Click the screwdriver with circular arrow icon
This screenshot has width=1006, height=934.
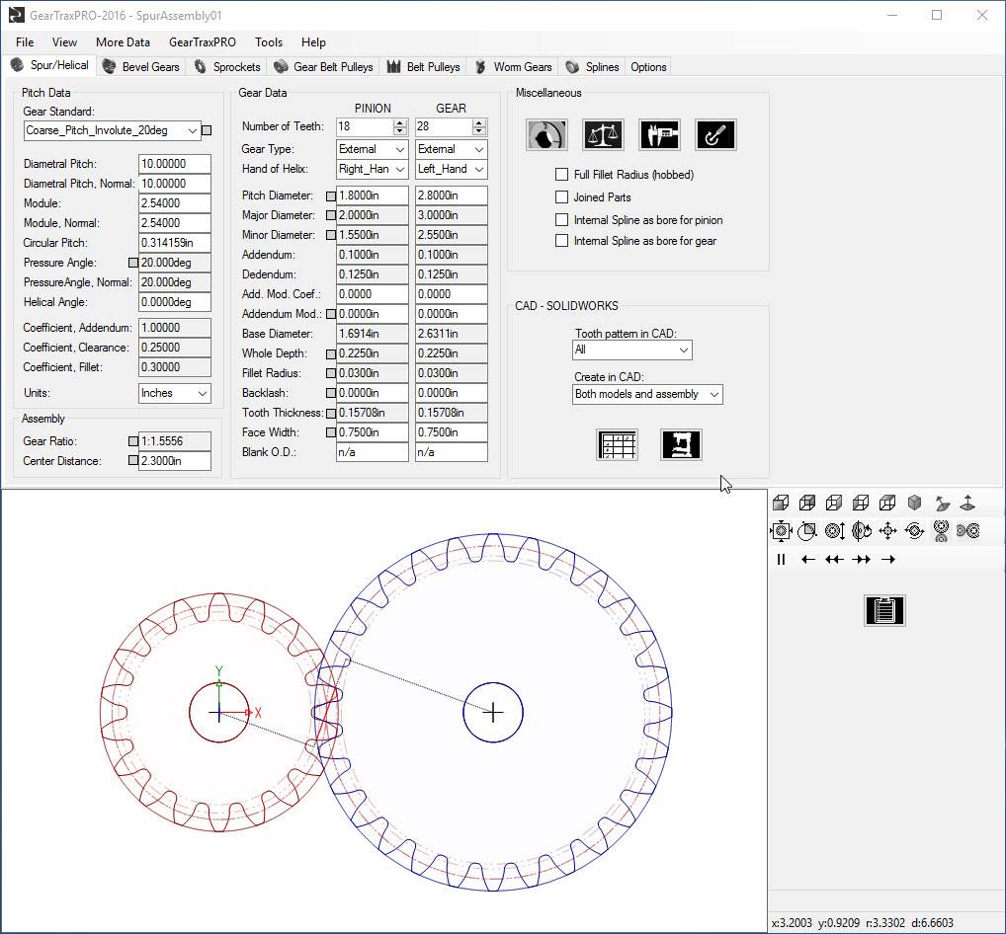tap(716, 134)
